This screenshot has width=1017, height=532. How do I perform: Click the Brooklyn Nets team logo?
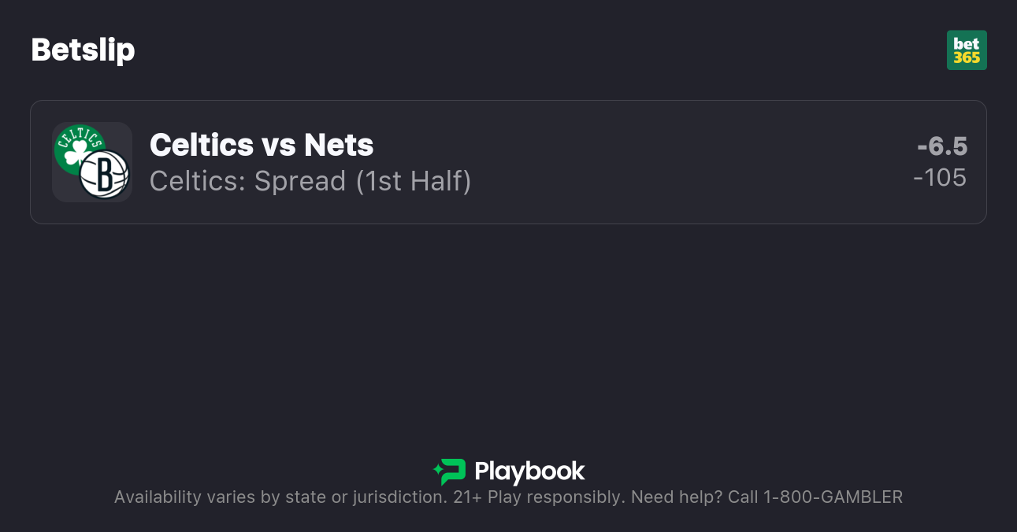click(x=104, y=174)
